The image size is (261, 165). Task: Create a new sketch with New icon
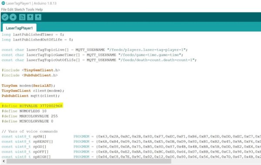coord(22,17)
